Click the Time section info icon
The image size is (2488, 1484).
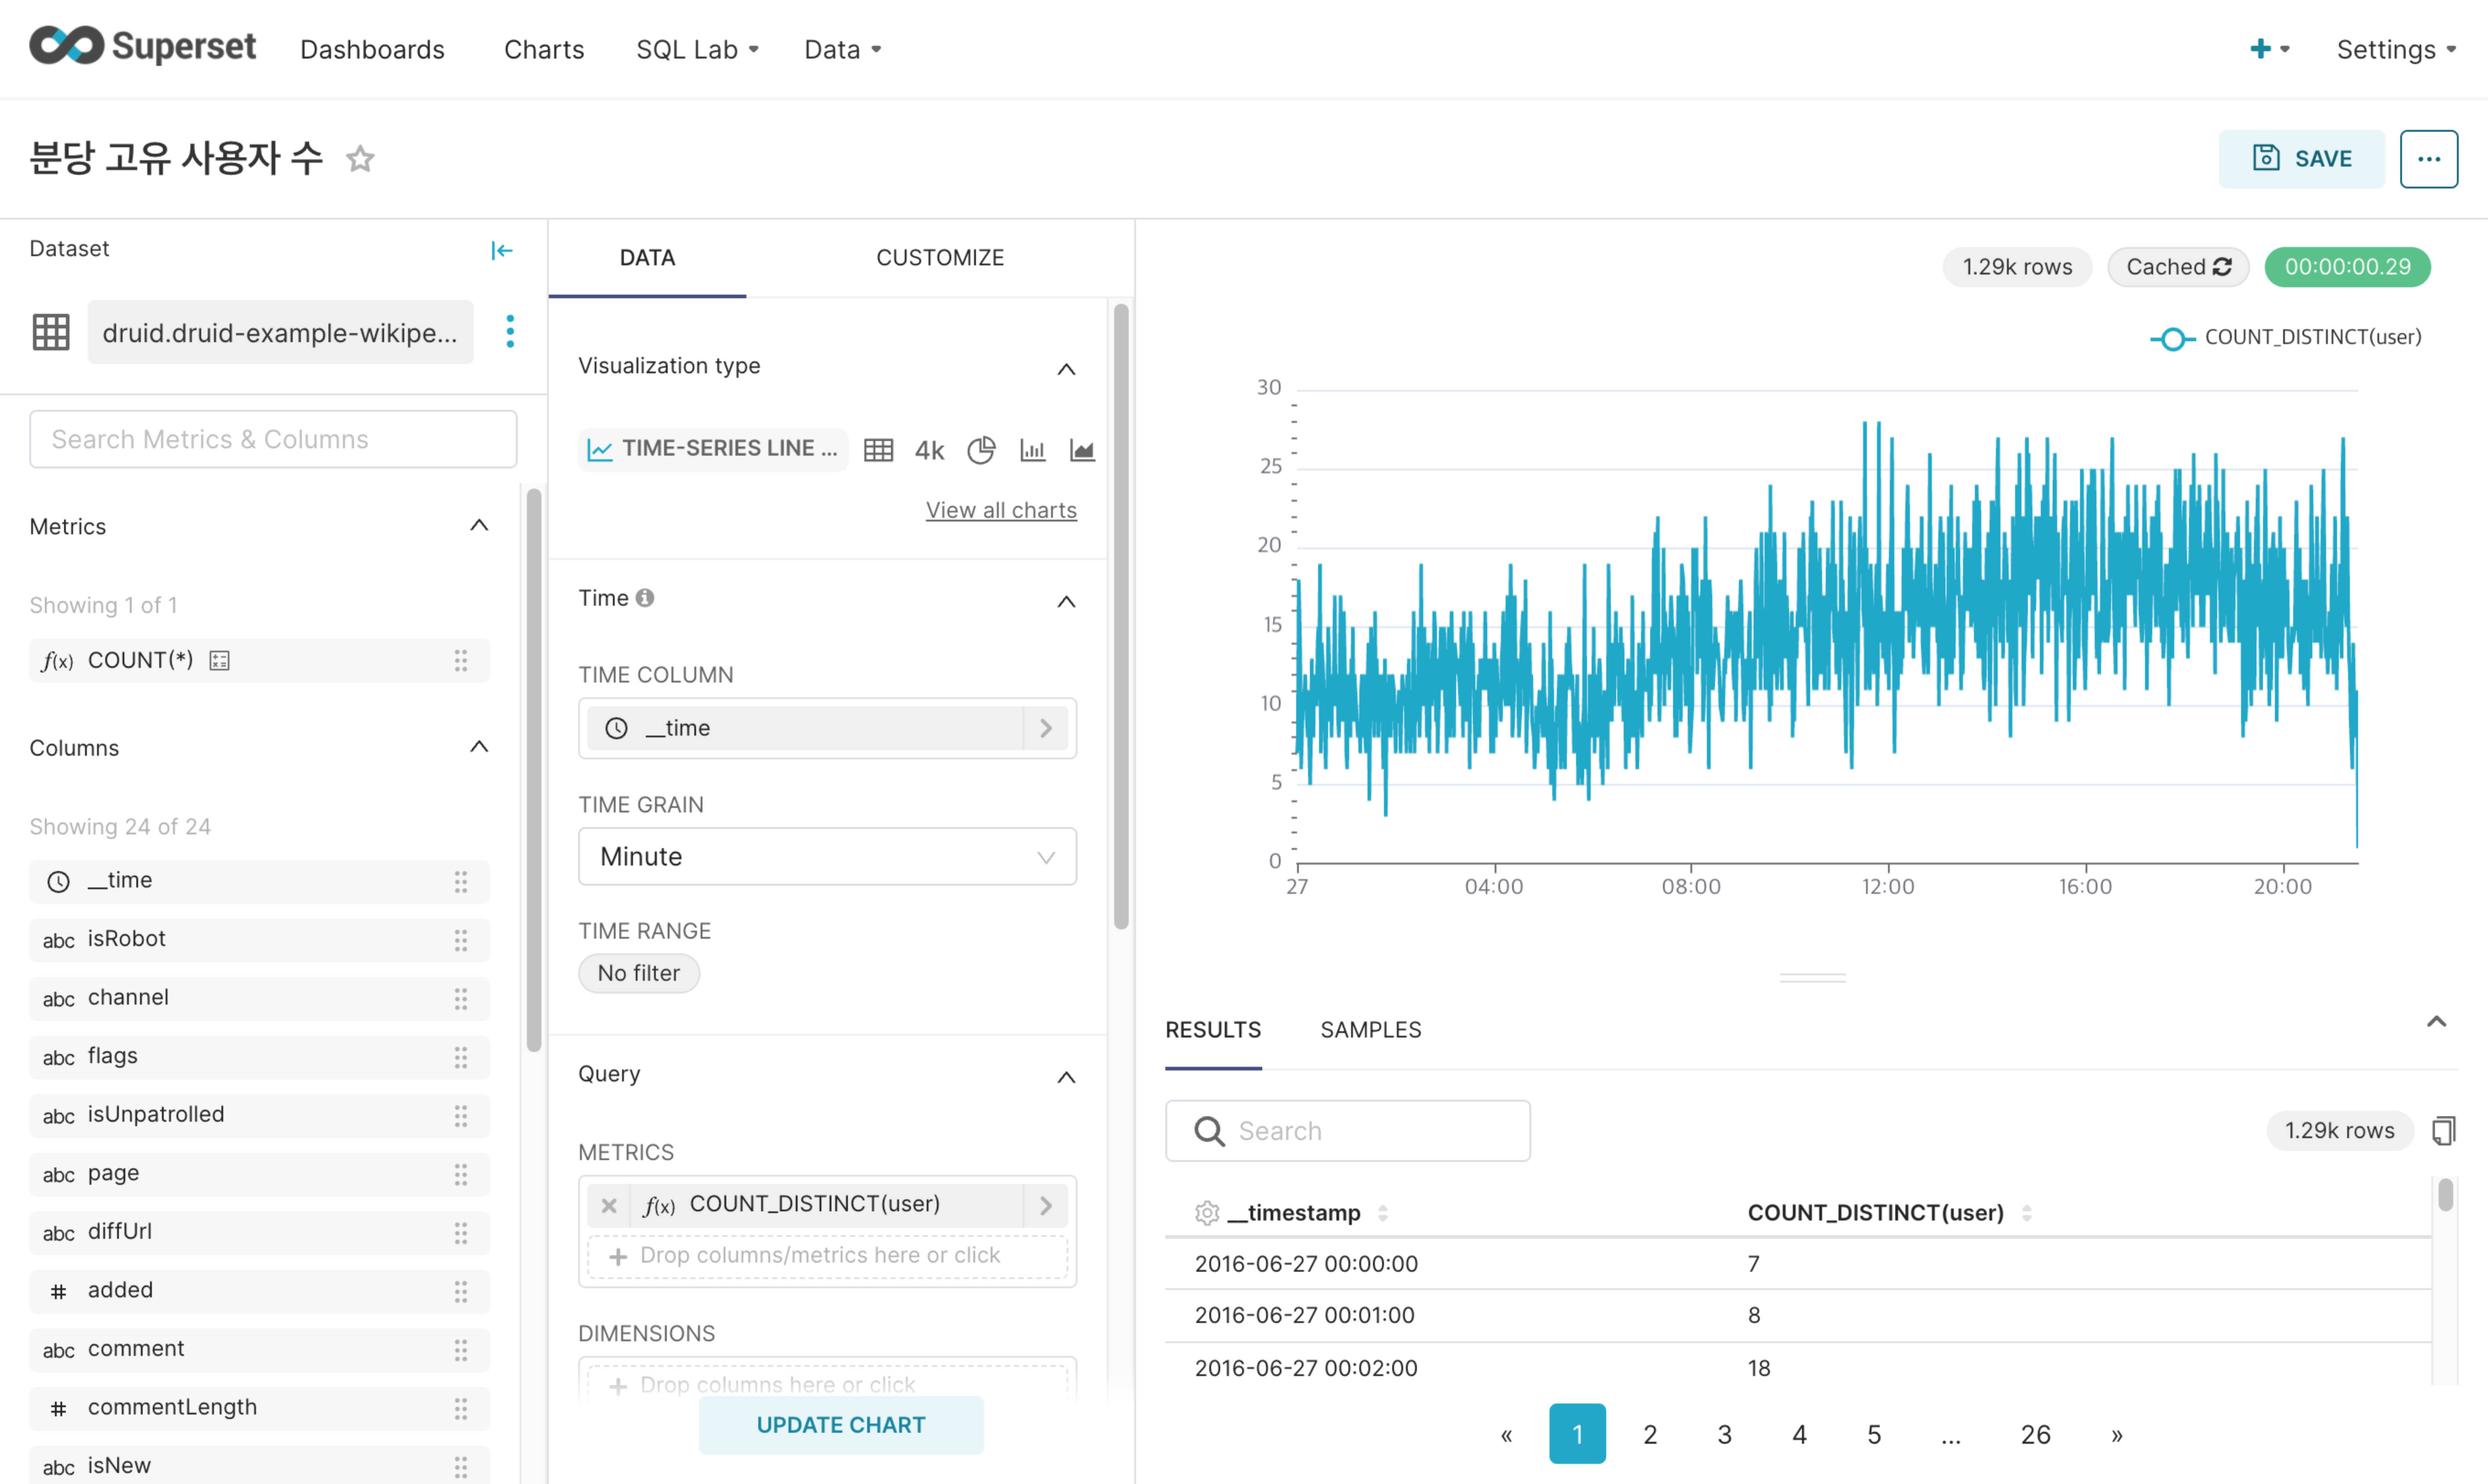tap(645, 598)
